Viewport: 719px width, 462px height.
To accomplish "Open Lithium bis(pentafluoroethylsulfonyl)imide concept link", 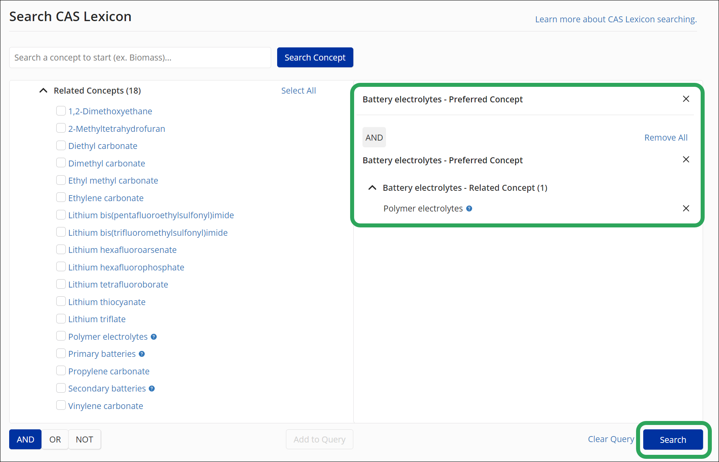I will [151, 215].
